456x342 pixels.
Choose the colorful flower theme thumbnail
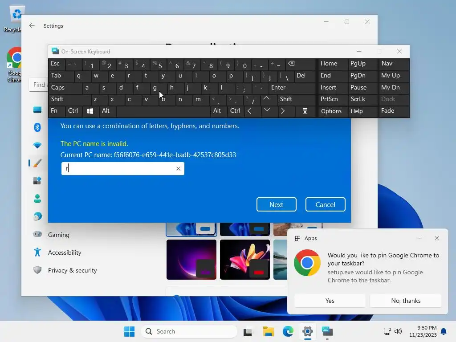pos(245,260)
